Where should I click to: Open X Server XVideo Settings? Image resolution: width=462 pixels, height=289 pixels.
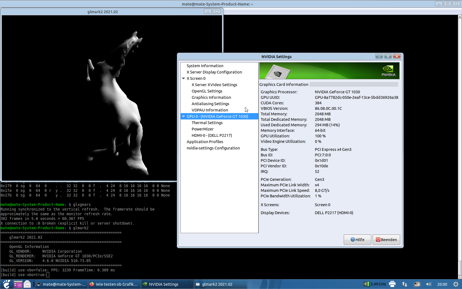(214, 85)
